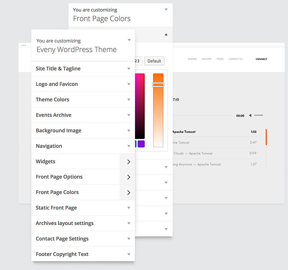Expand the Site Title & Tagline section
Image resolution: width=288 pixels, height=270 pixels.
click(83, 69)
